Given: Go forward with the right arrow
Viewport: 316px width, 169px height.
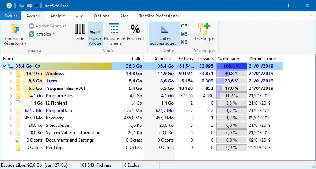Looking at the screenshot, I should tap(30, 6).
